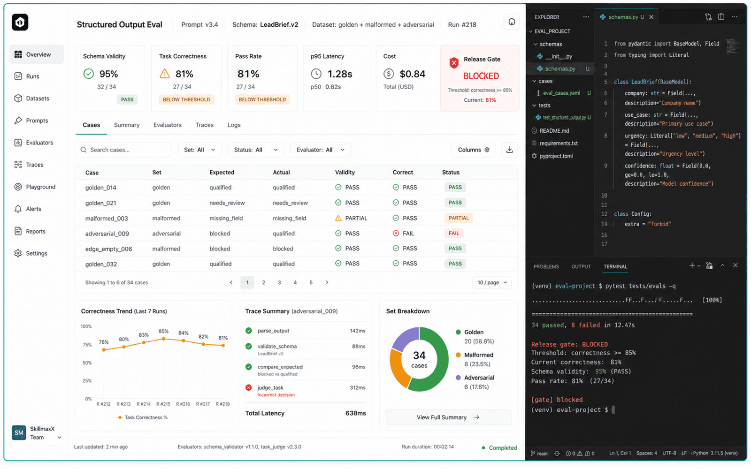
Task: Switch to the PROBLEMS panel tab
Action: tap(546, 266)
